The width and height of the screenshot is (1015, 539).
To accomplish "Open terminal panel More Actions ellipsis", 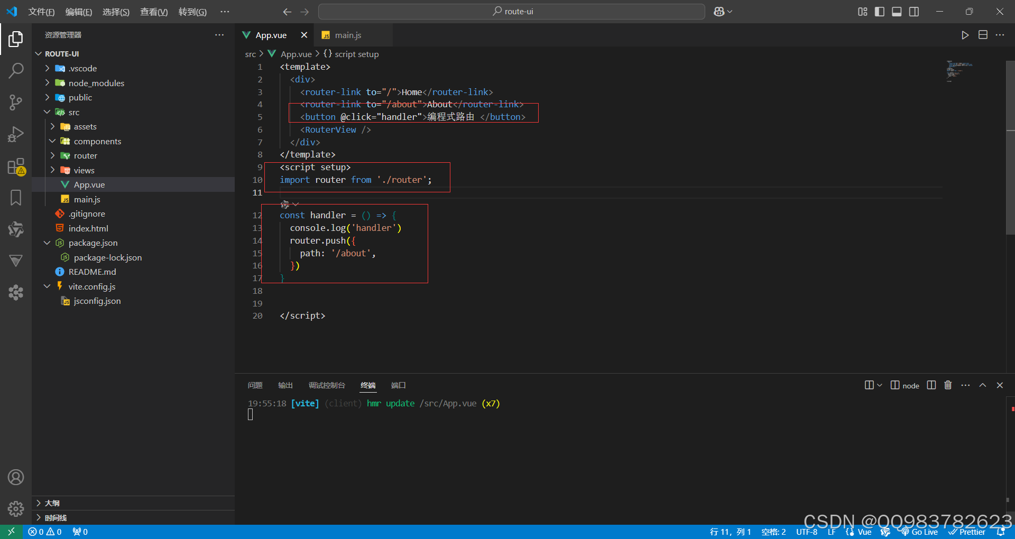I will (965, 385).
